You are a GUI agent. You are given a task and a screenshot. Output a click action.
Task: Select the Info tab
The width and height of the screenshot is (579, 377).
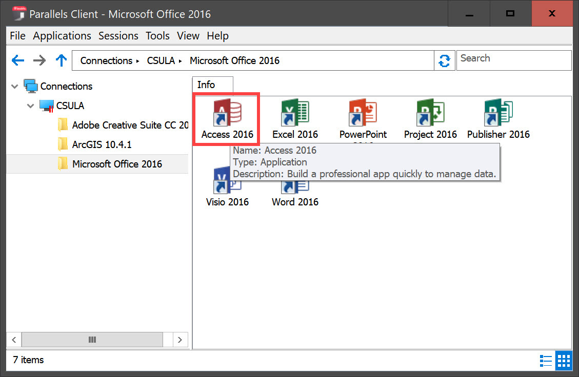pos(206,85)
